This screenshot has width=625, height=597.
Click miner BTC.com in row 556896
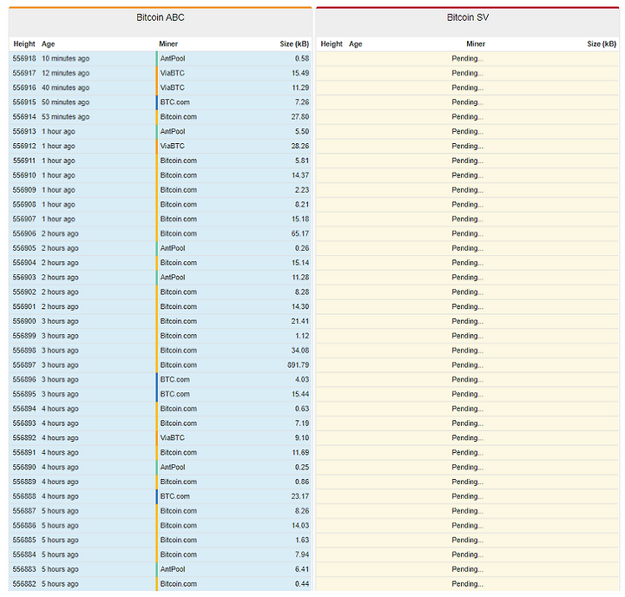[175, 380]
